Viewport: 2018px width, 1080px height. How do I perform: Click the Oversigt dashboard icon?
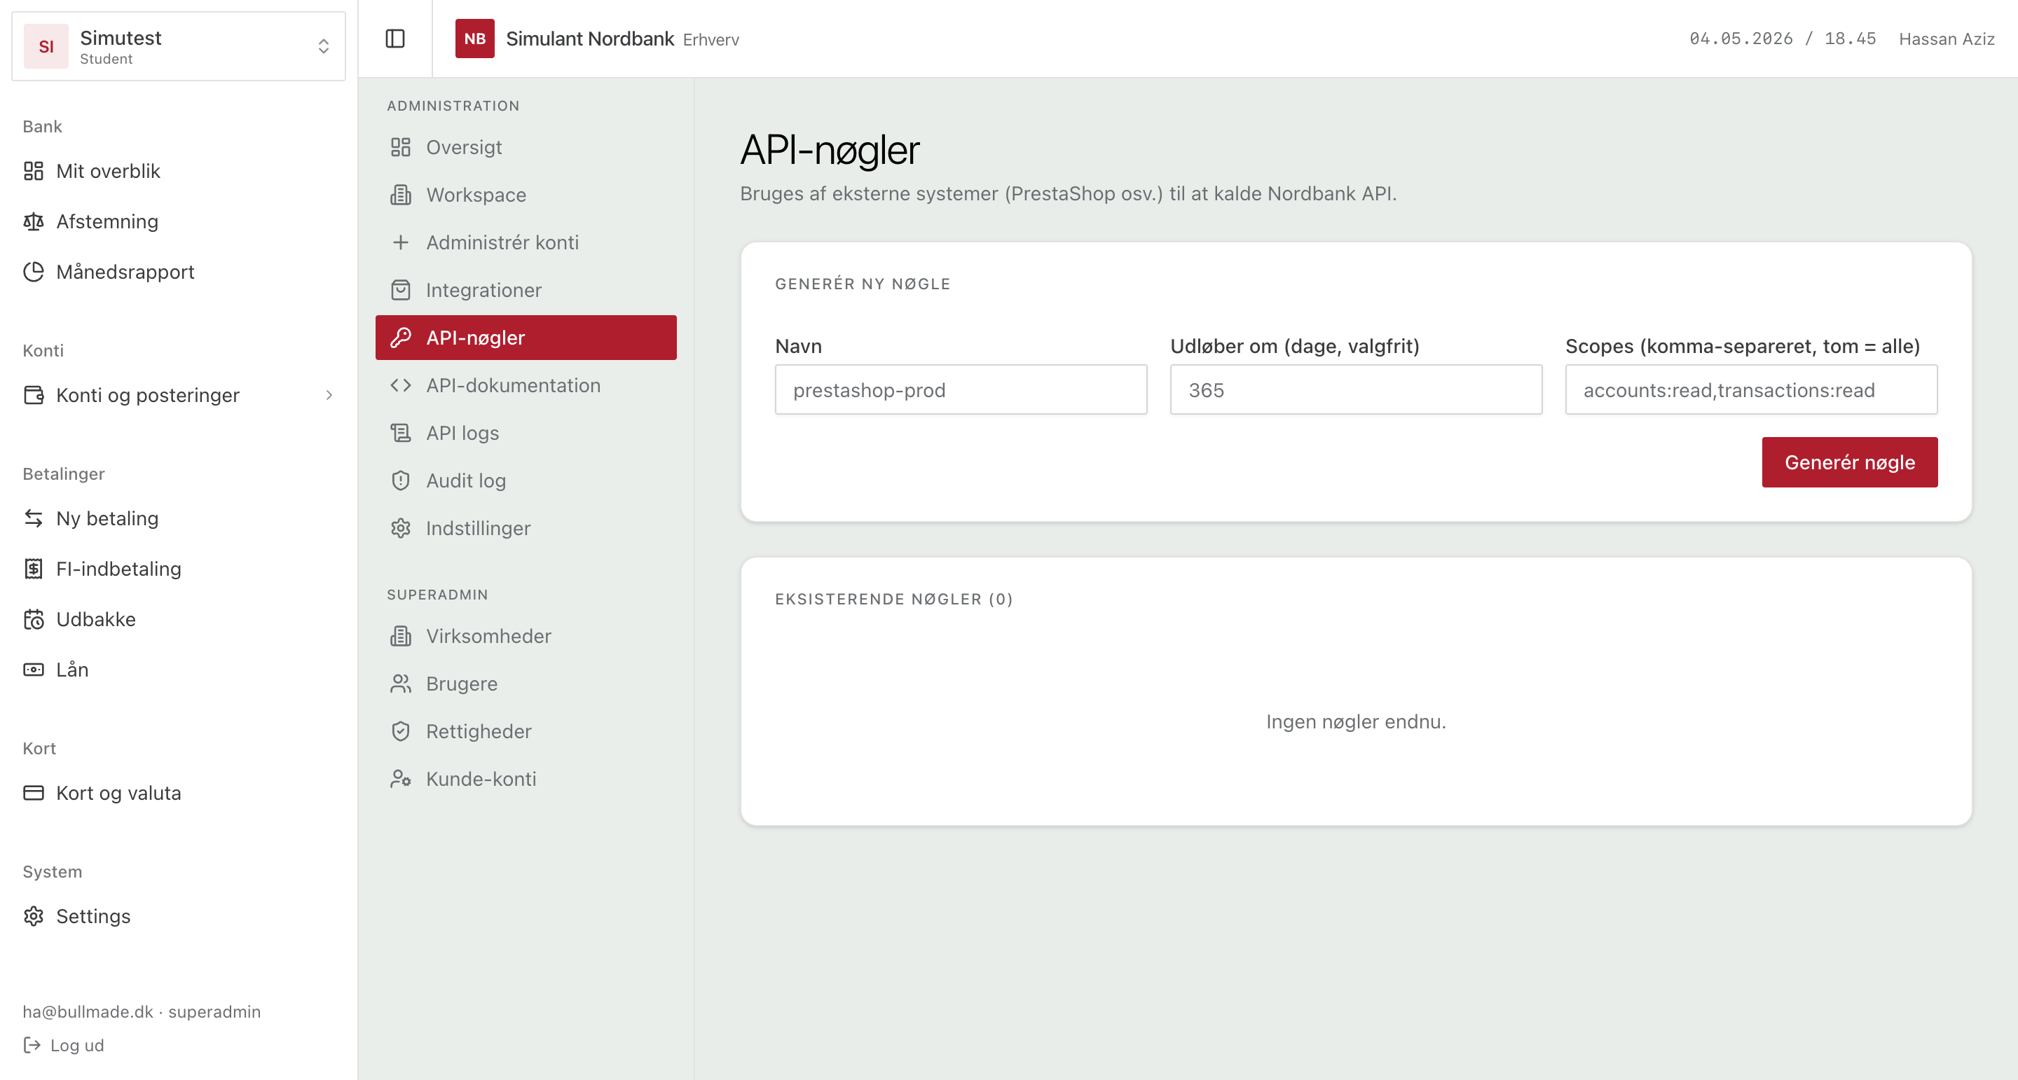(400, 147)
